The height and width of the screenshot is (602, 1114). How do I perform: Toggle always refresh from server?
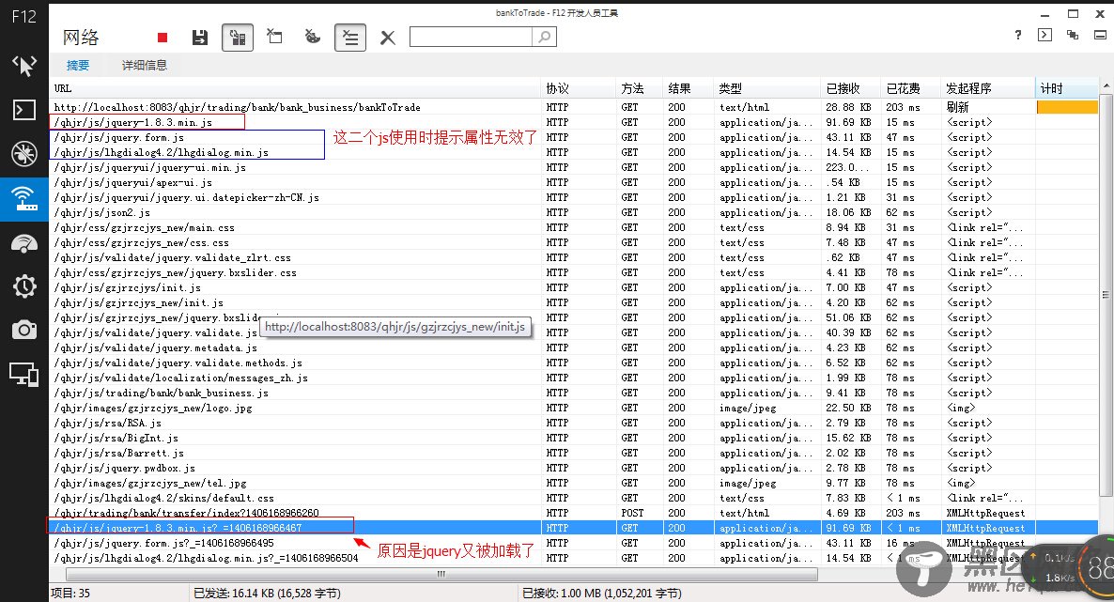click(238, 38)
